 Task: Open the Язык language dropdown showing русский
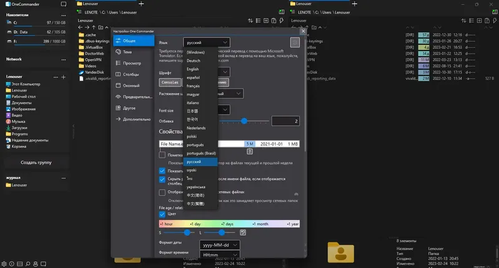(x=207, y=42)
